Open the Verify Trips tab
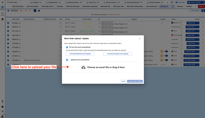Image resolution: width=205 pixels, height=118 pixels. [94, 2]
